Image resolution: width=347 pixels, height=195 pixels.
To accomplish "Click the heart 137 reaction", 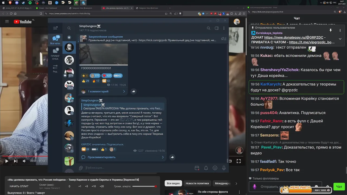I will 107,76.
